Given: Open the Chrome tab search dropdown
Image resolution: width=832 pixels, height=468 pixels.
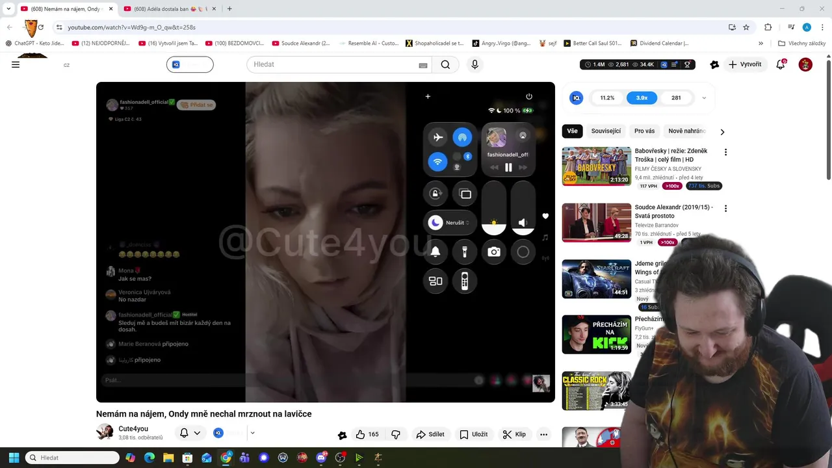Looking at the screenshot, I should point(8,8).
